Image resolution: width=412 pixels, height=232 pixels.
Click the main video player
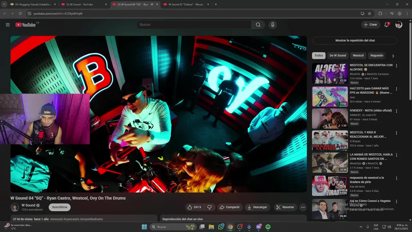pos(158,114)
